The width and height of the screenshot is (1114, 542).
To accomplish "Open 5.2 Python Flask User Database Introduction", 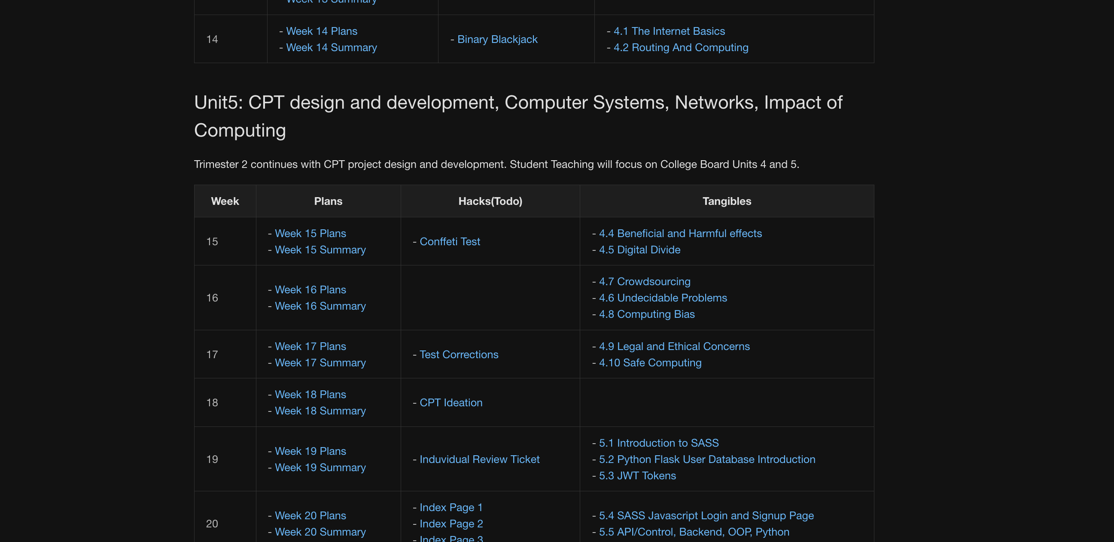I will click(706, 460).
